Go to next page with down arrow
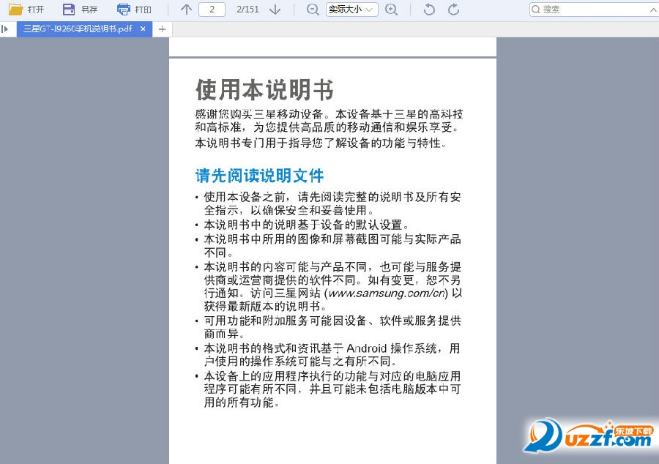This screenshot has width=659, height=464. [x=275, y=10]
